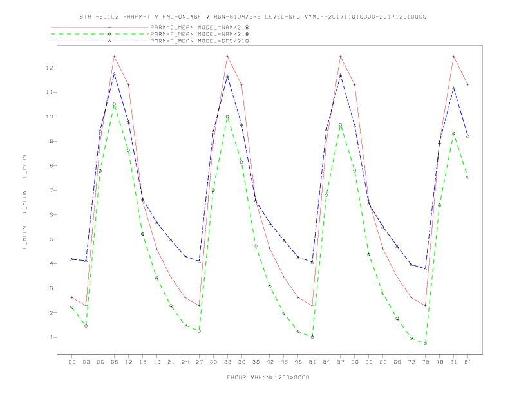Image resolution: width=510 pixels, height=394 pixels.
Task: Click the green circle marker at hour 33
Action: 227,117
